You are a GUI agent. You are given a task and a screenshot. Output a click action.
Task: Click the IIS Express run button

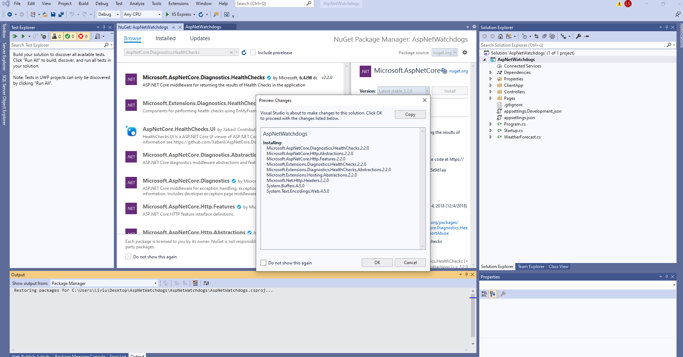(x=167, y=14)
